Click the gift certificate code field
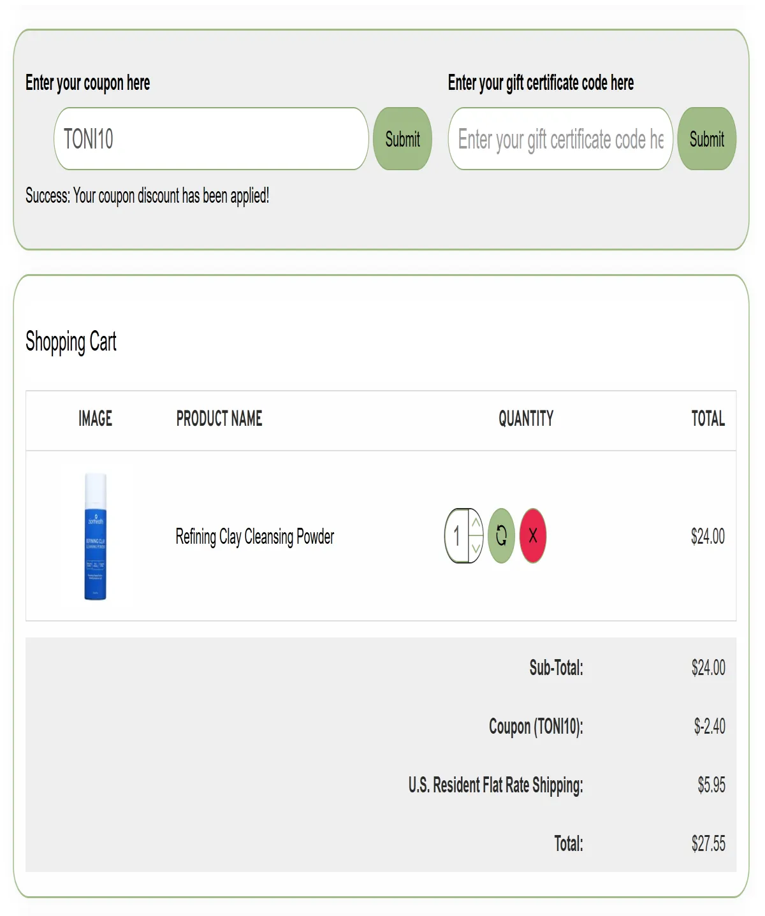The height and width of the screenshot is (916, 765). tap(560, 140)
